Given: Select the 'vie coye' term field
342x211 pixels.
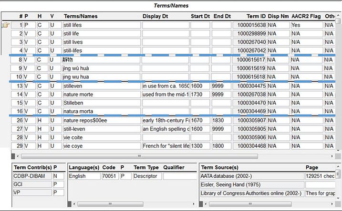Looking at the screenshot, I should click(x=102, y=146).
